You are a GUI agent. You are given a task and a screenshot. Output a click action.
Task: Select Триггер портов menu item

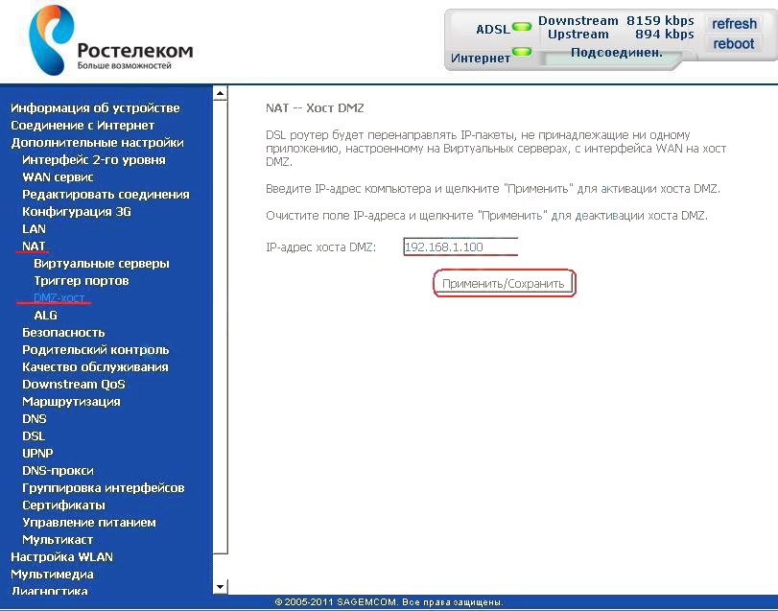(81, 281)
